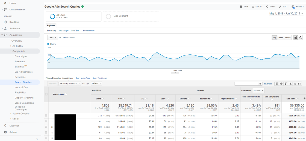Click the Export icon

pos(253,7)
